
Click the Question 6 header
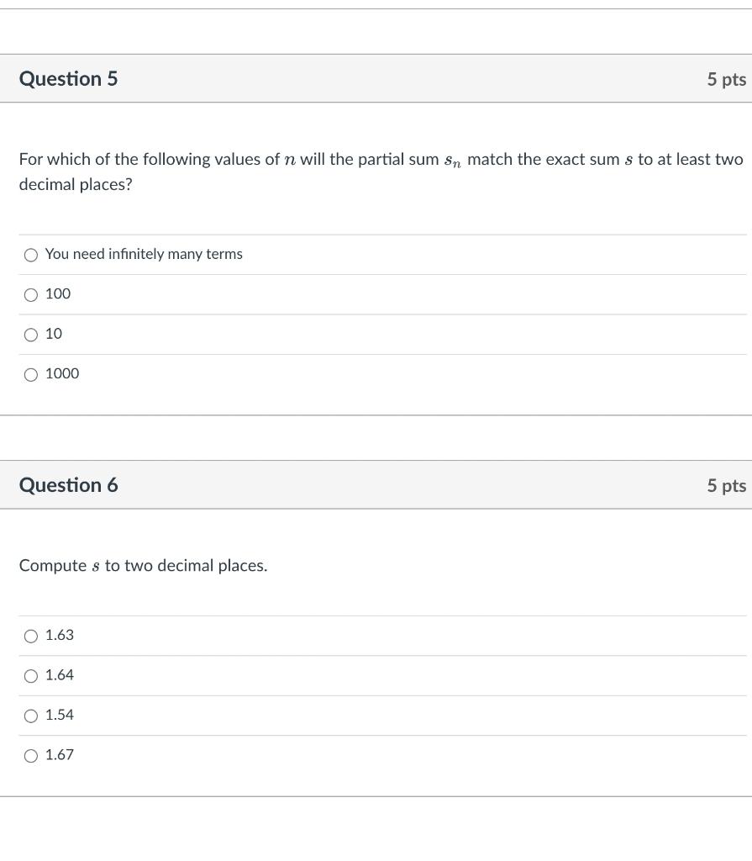69,485
